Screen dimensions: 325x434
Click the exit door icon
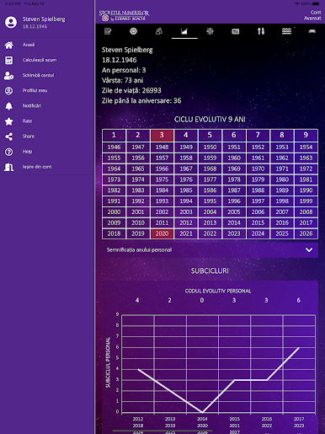9,167
